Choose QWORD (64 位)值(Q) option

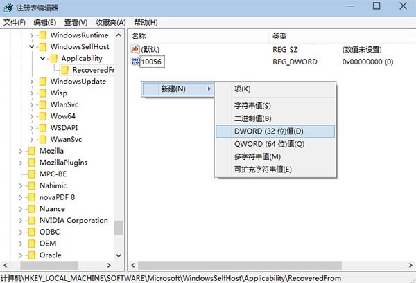pyautogui.click(x=275, y=144)
